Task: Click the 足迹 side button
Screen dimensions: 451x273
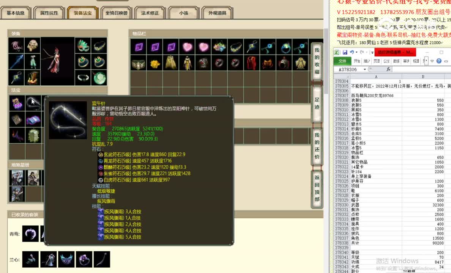Action: click(317, 104)
